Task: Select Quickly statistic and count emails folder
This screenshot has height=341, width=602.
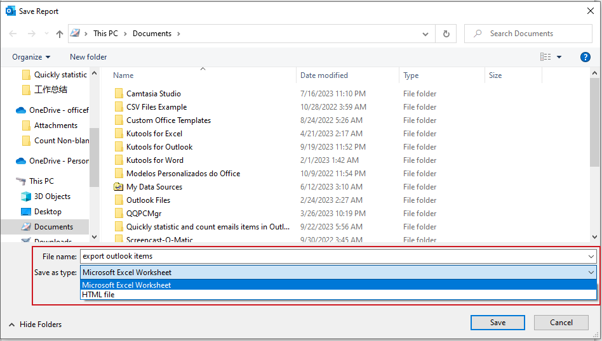Action: coord(208,227)
